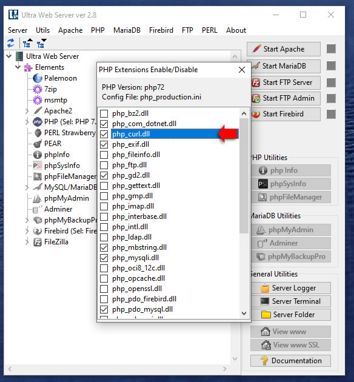354x382 pixels.
Task: Open the Server Logger utility
Action: point(290,288)
